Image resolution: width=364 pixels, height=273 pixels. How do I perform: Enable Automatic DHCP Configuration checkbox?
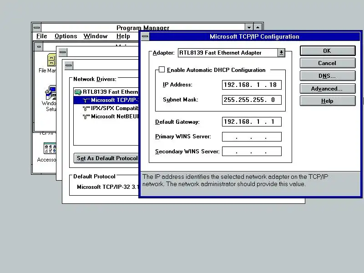162,70
